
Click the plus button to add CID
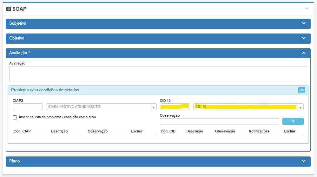(293, 121)
